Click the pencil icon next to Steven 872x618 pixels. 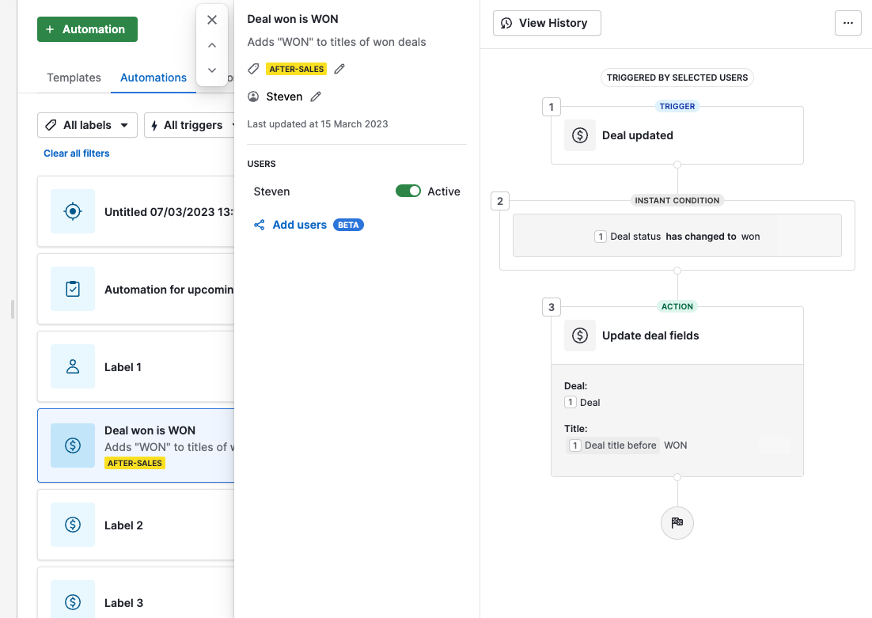point(317,96)
